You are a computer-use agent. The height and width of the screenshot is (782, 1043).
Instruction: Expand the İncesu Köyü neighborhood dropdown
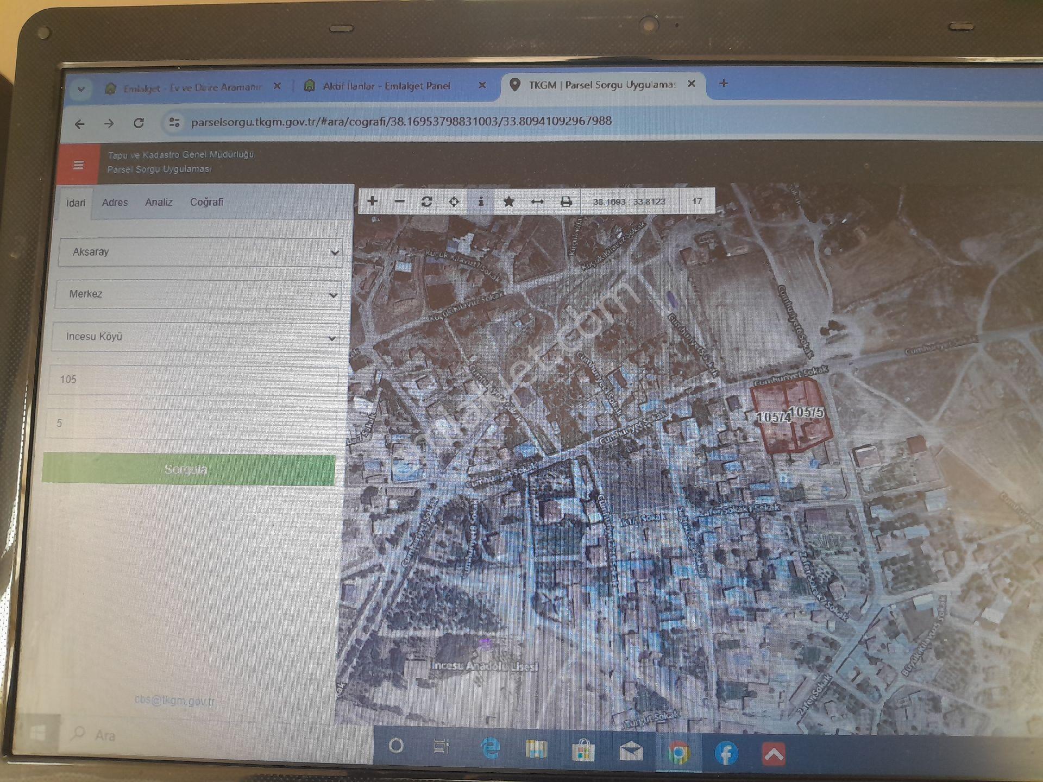point(196,337)
